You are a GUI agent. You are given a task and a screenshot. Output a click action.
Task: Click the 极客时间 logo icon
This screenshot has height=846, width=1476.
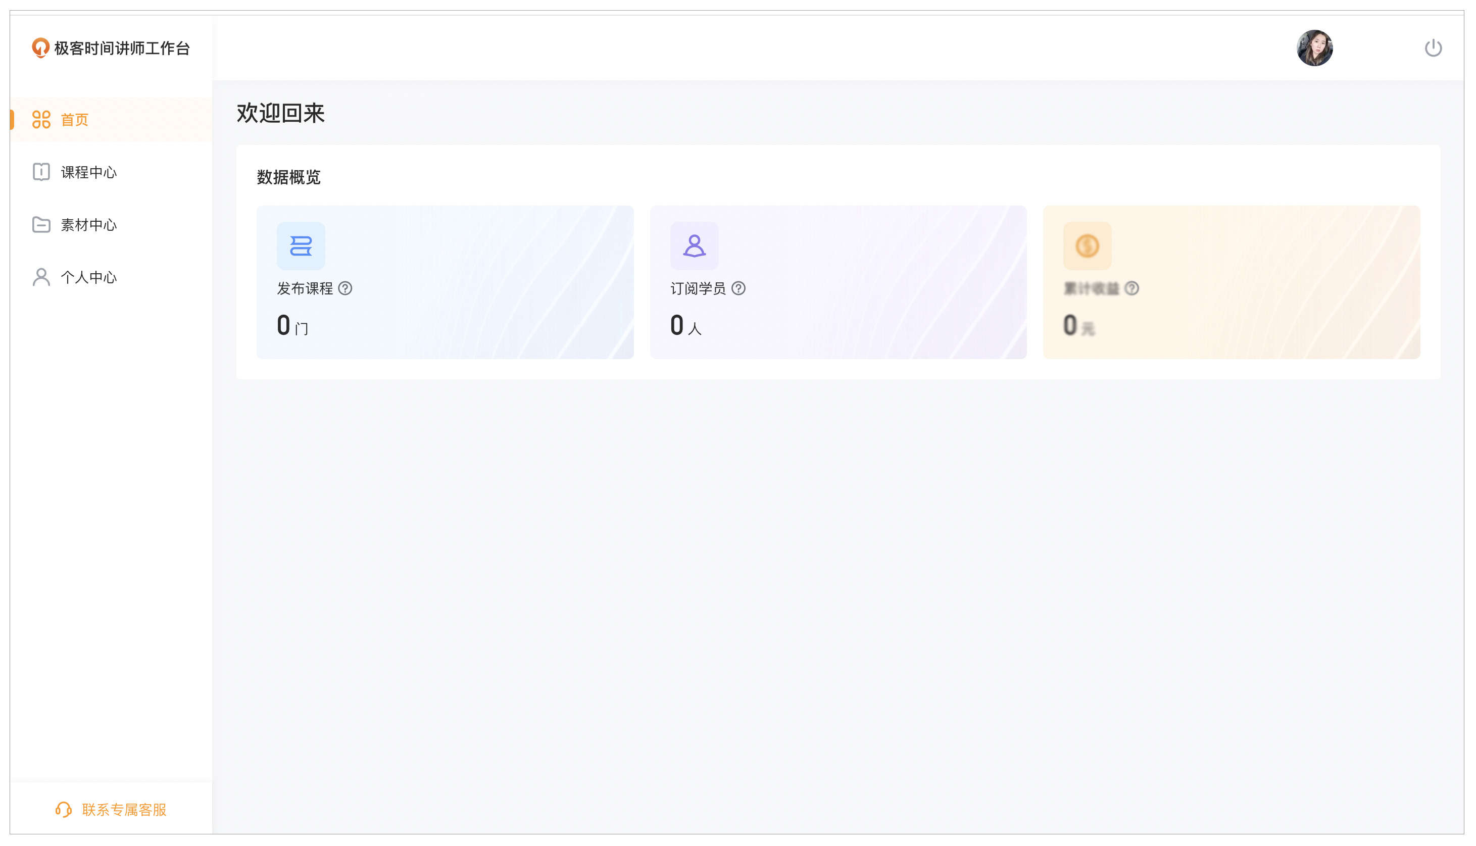(40, 47)
